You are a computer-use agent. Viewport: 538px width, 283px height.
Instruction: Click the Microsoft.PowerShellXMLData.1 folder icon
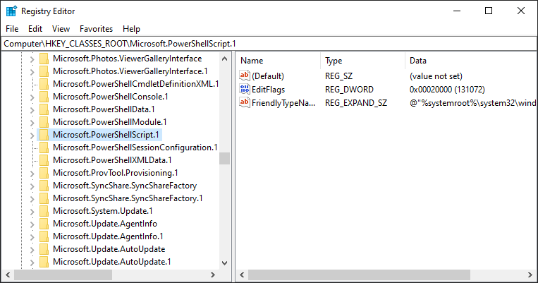(x=44, y=160)
